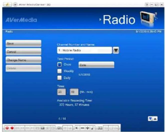Click the help icon in the title bar
Screen dimensions: 165x132
point(147,4)
